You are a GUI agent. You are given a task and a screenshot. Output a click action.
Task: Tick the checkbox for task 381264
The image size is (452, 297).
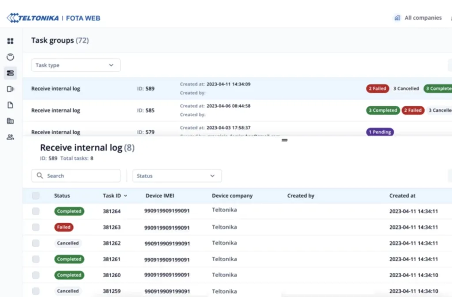tap(36, 211)
